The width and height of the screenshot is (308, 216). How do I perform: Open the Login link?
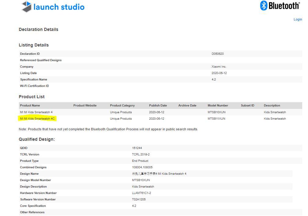(x=298, y=19)
